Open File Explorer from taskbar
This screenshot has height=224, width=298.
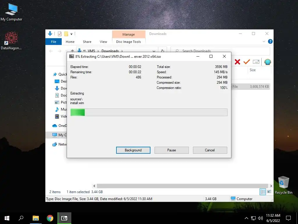(36, 218)
